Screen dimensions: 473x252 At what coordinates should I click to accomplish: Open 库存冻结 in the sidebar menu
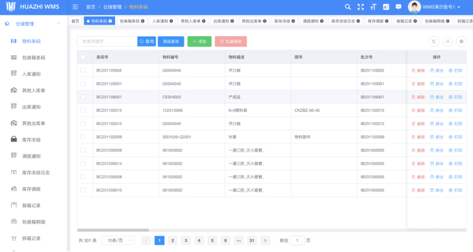[31, 140]
